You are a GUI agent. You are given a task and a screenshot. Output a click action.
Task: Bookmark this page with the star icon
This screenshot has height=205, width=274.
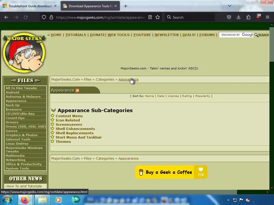[x=158, y=17]
